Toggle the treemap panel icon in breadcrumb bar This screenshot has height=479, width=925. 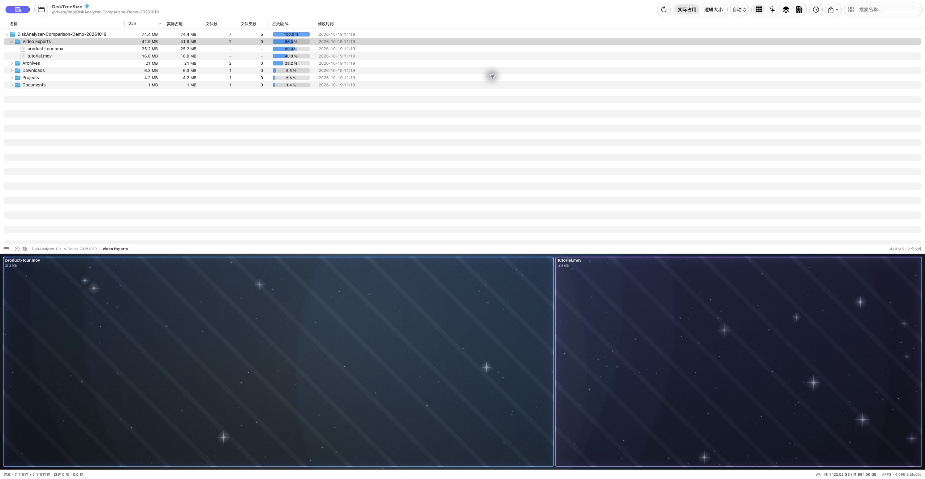coord(6,249)
